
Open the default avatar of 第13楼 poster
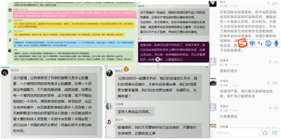pos(213,107)
